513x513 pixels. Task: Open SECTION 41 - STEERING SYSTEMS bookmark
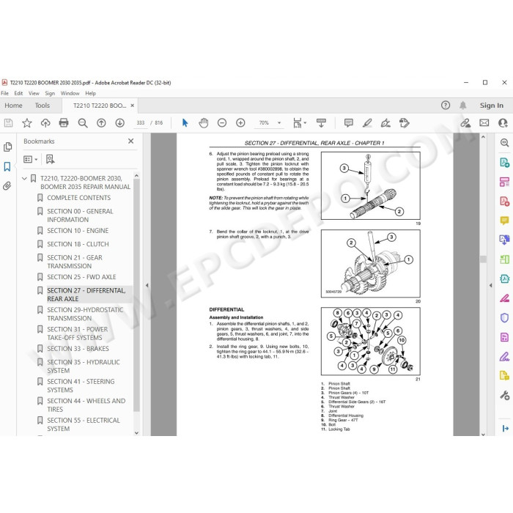(x=81, y=385)
